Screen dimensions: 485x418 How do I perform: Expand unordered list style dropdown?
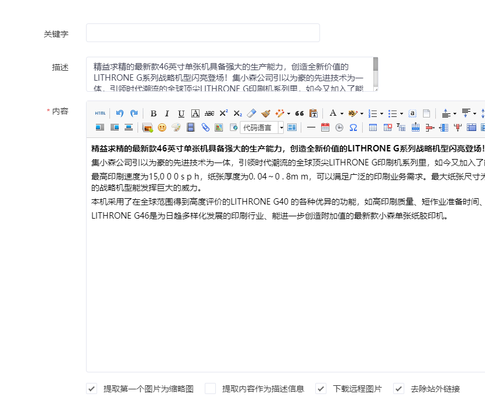pos(401,113)
